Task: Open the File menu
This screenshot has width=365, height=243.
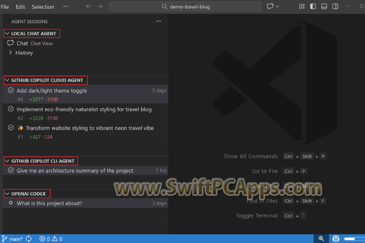Action: (x=5, y=7)
